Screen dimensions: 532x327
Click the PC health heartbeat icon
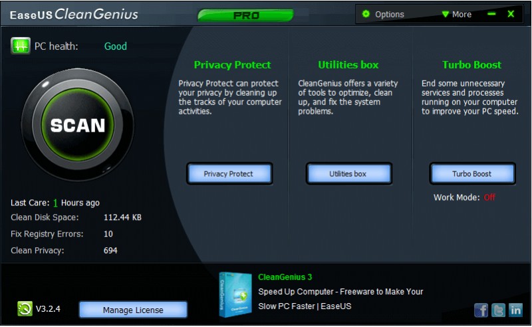(x=21, y=46)
